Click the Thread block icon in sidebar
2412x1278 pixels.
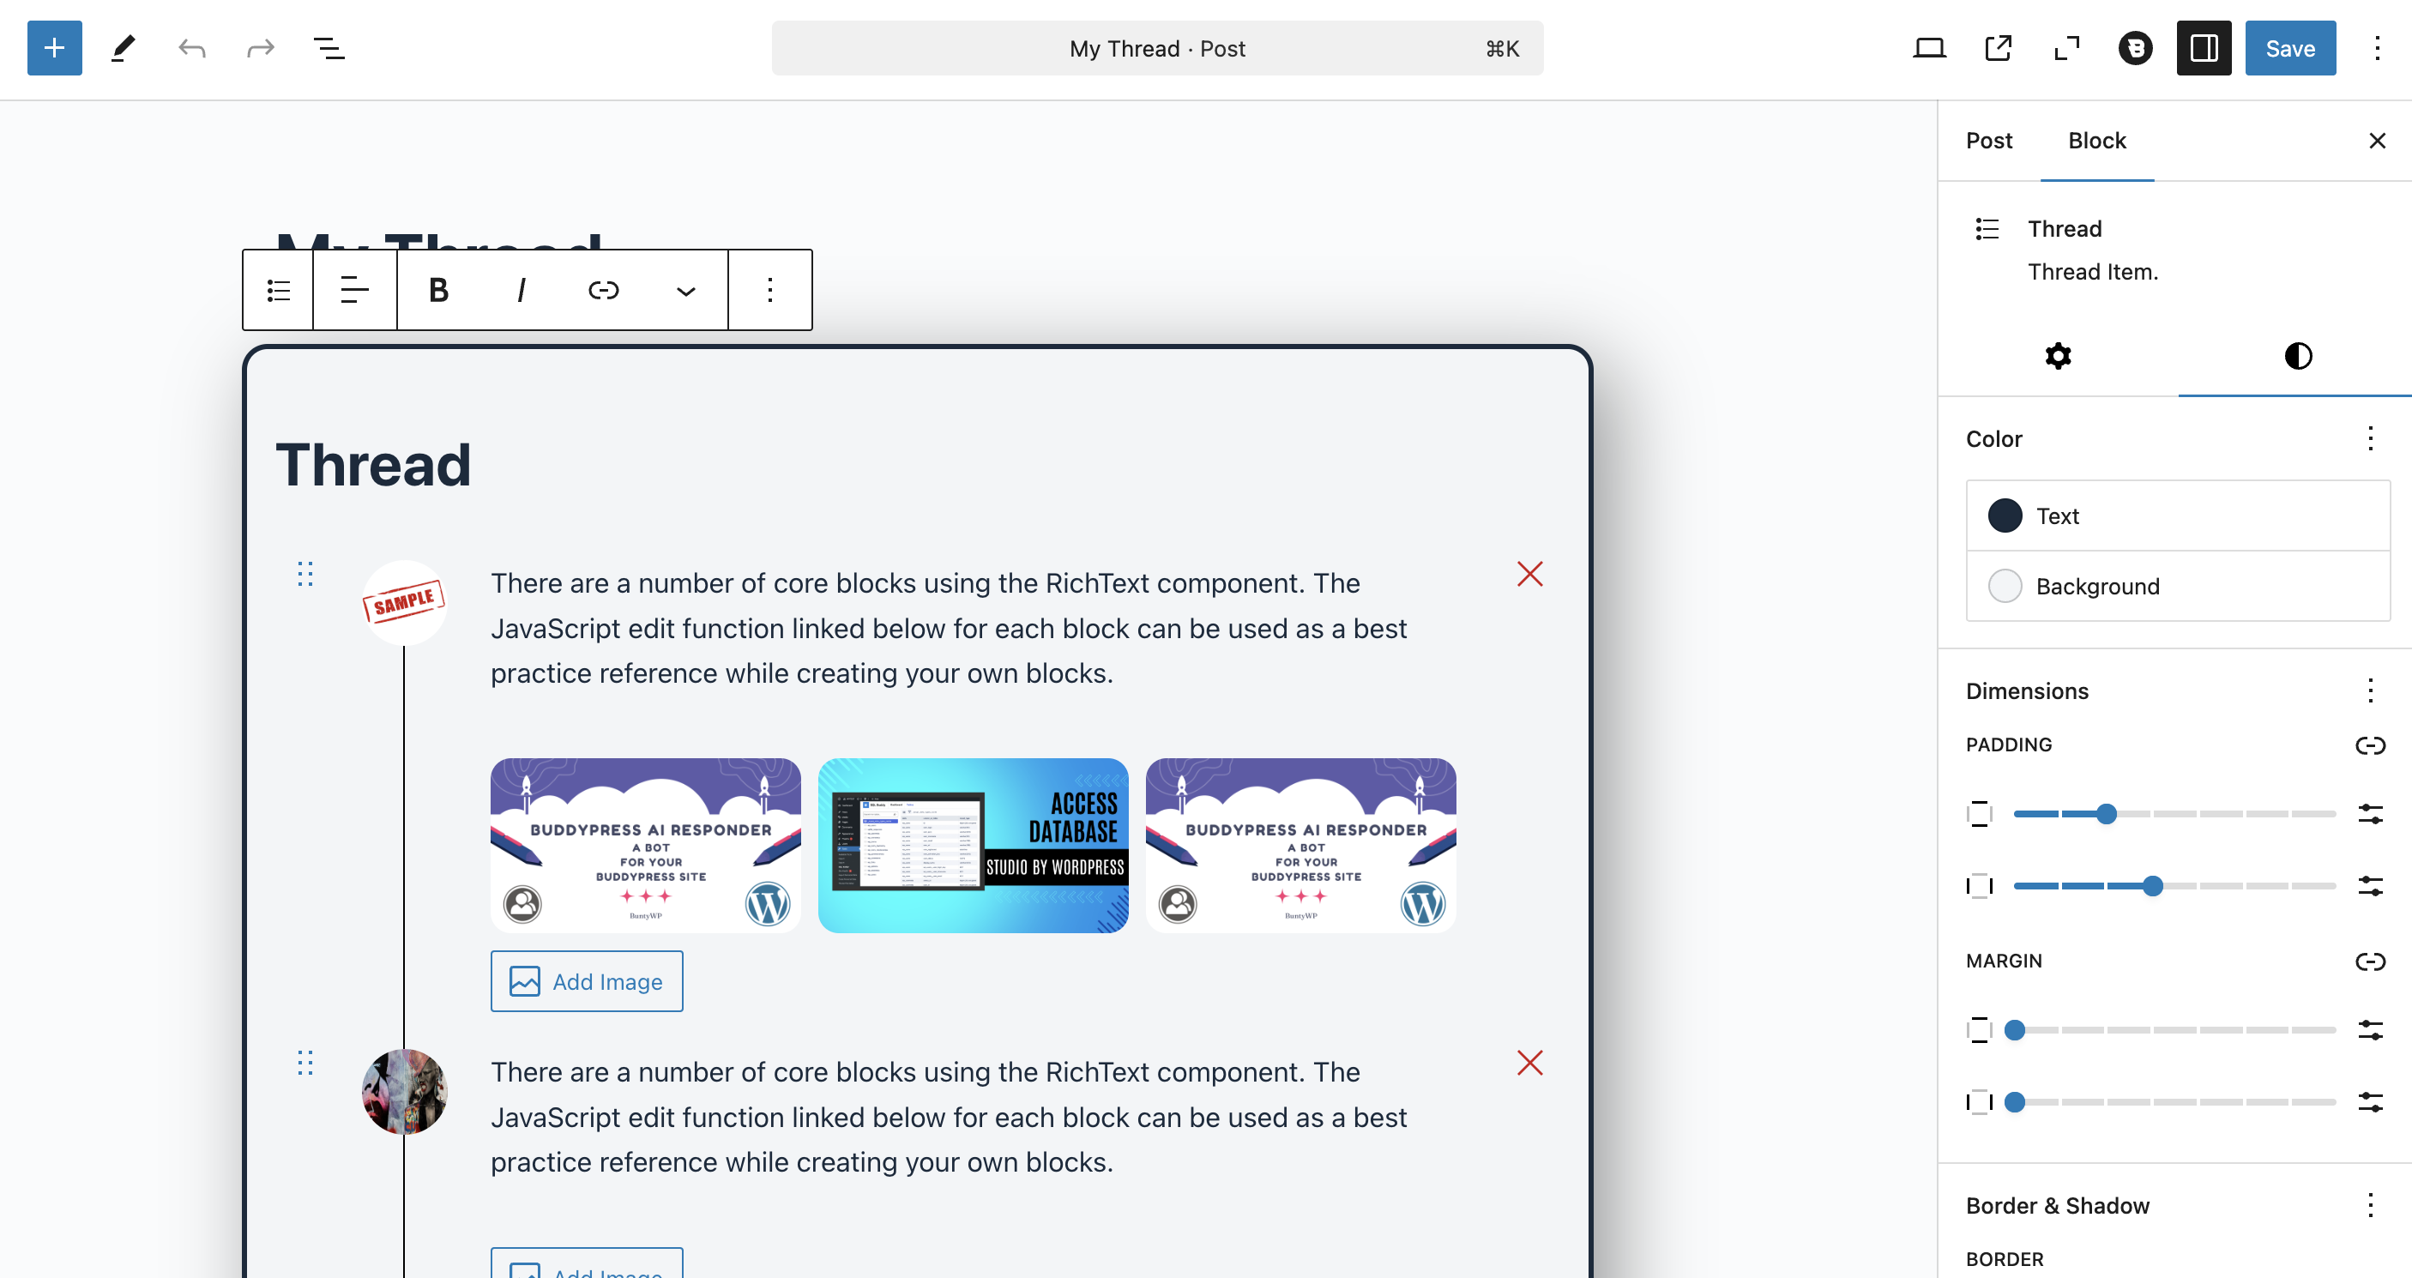coord(1987,228)
